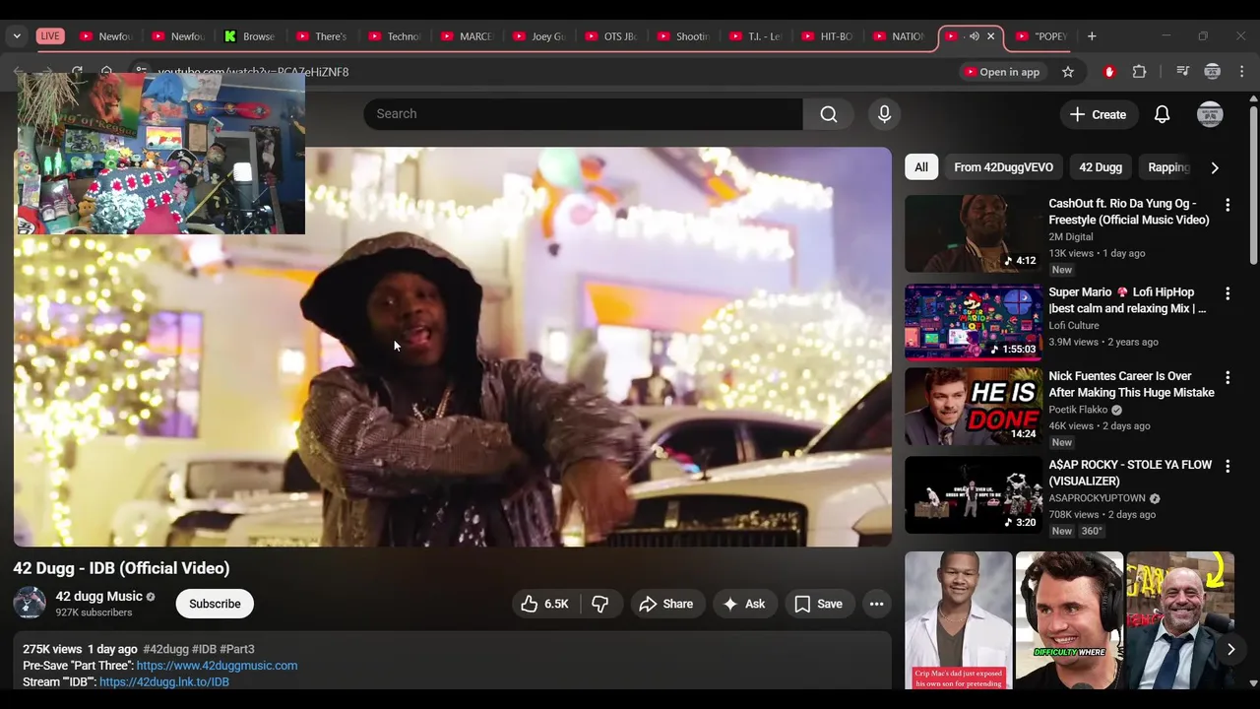Open 42 dugg Music channel avatar
The height and width of the screenshot is (709, 1260).
coord(30,604)
